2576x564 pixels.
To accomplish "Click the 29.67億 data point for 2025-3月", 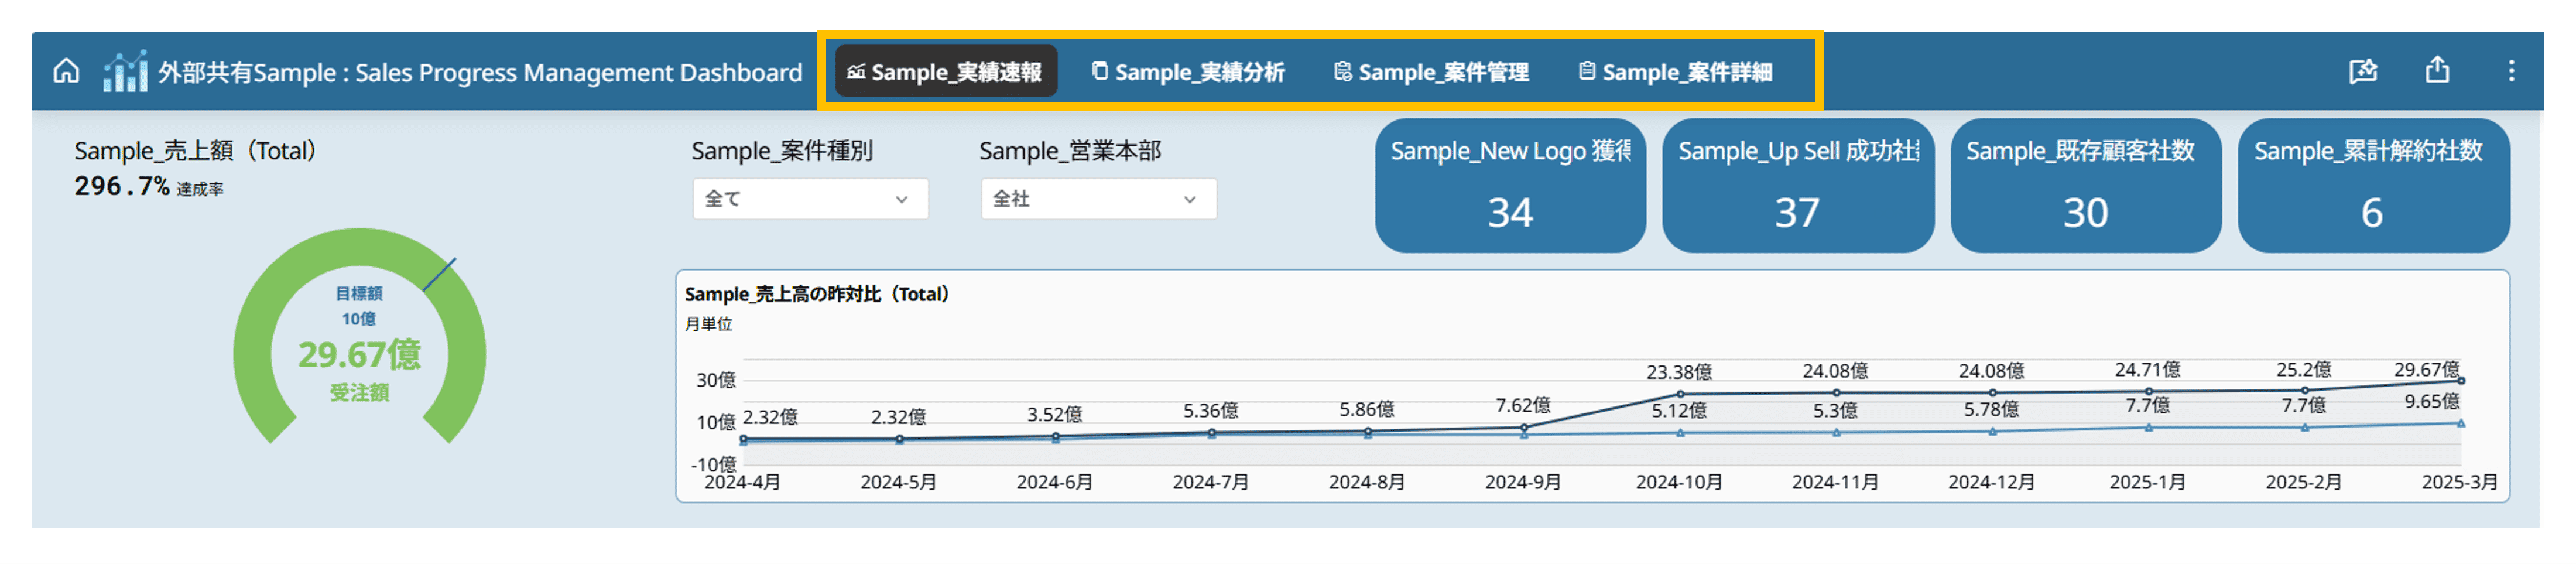I will (2460, 381).
